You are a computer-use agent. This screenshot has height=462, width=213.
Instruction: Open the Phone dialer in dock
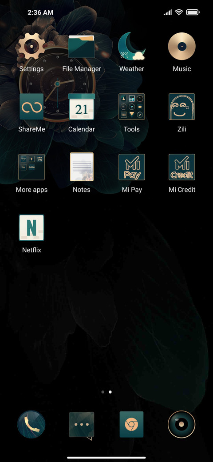click(x=31, y=424)
